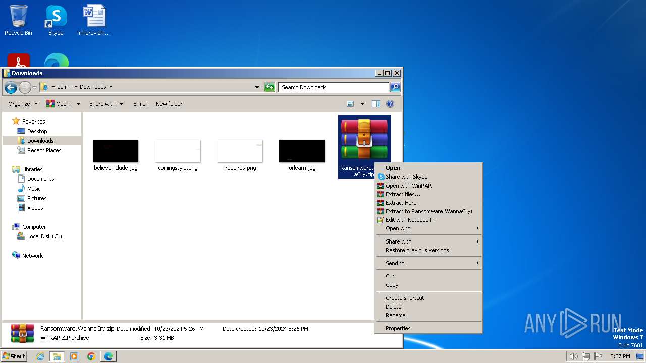Choose Rename in the context menu
Image resolution: width=646 pixels, height=363 pixels.
(429, 315)
